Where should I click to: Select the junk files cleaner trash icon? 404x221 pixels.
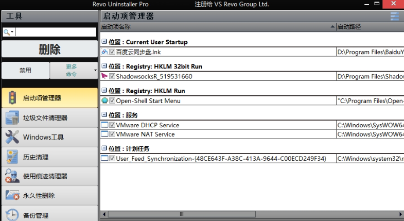pos(12,118)
